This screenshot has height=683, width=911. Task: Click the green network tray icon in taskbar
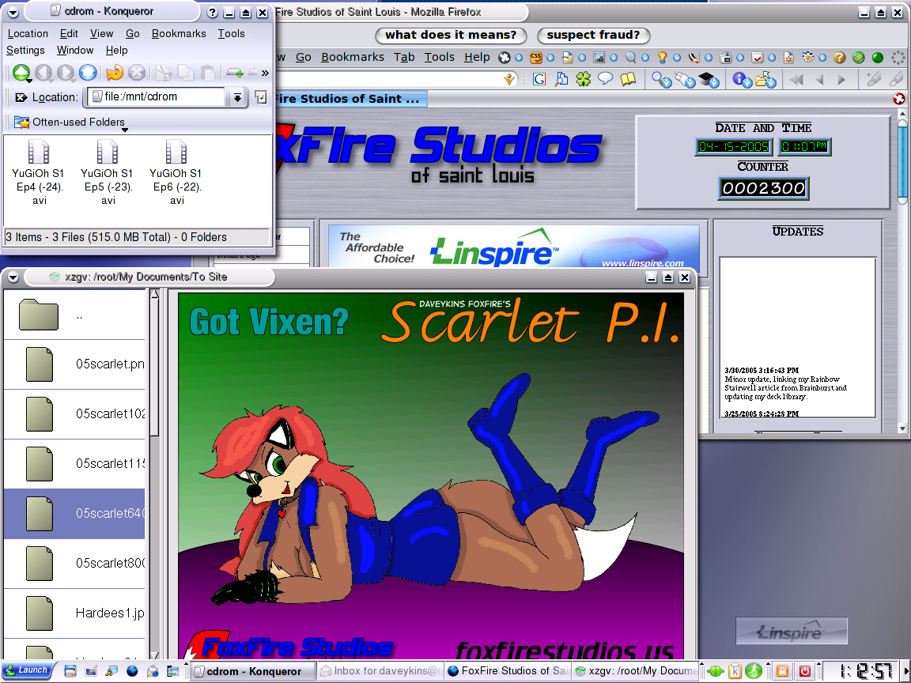716,671
